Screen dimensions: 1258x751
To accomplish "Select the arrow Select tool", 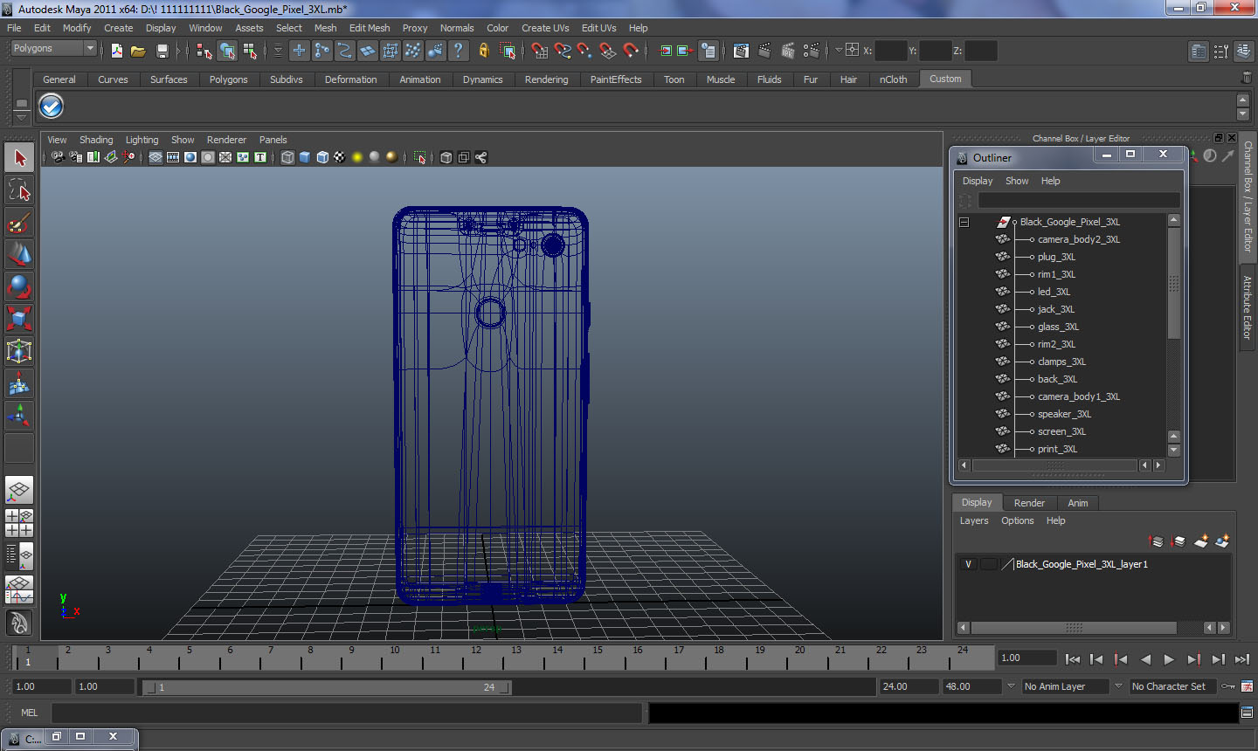I will 19,158.
